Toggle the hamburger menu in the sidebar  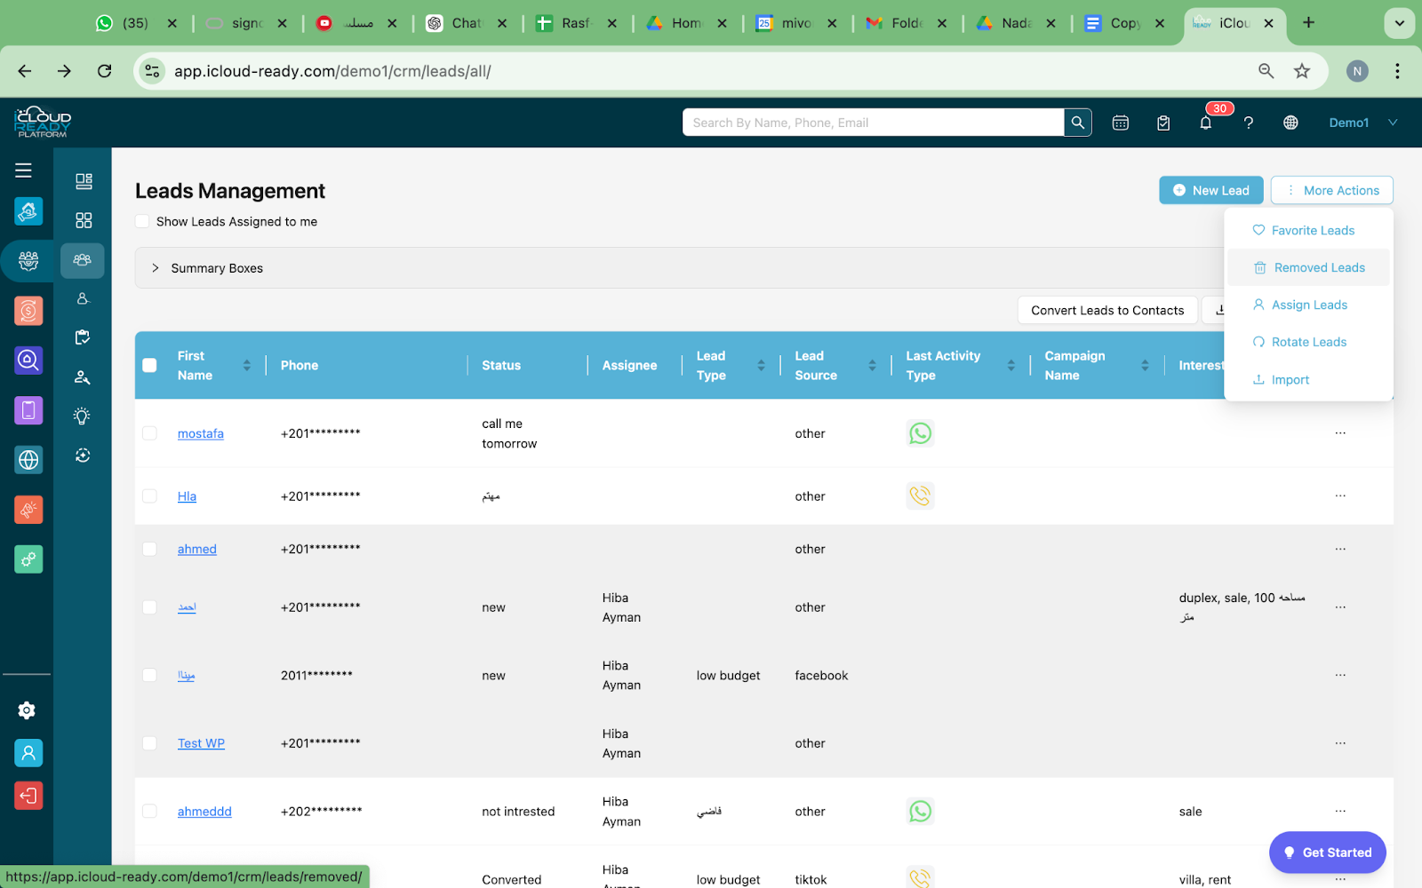pos(24,170)
